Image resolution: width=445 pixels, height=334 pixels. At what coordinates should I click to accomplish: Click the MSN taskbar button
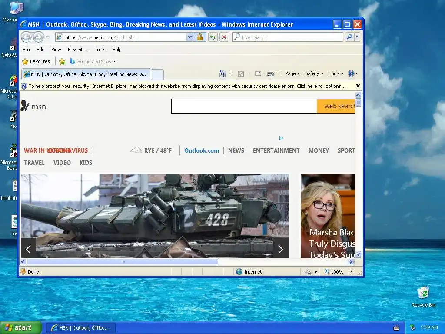(80, 328)
